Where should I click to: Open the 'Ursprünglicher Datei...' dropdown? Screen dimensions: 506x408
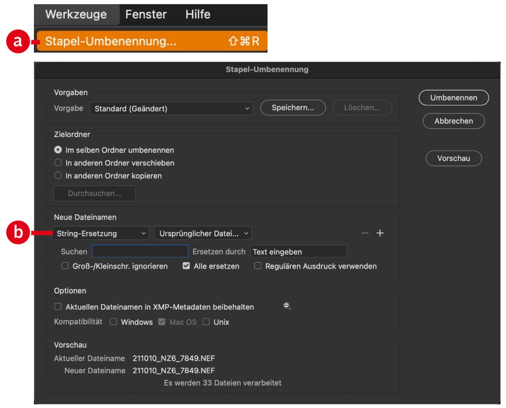pyautogui.click(x=203, y=233)
